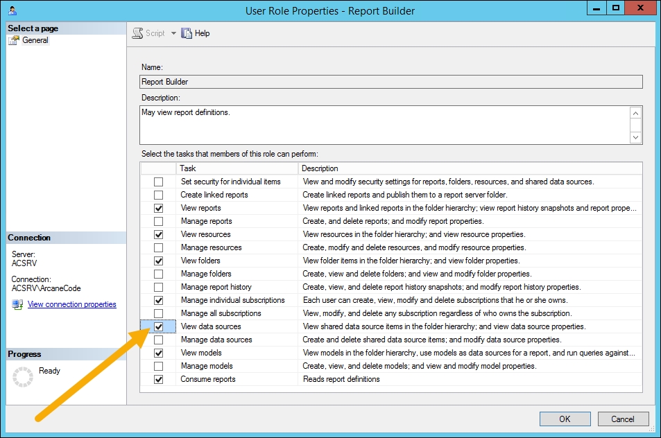This screenshot has height=438, width=661.
Task: Minimize the User Role Properties dialog
Action: [x=596, y=8]
